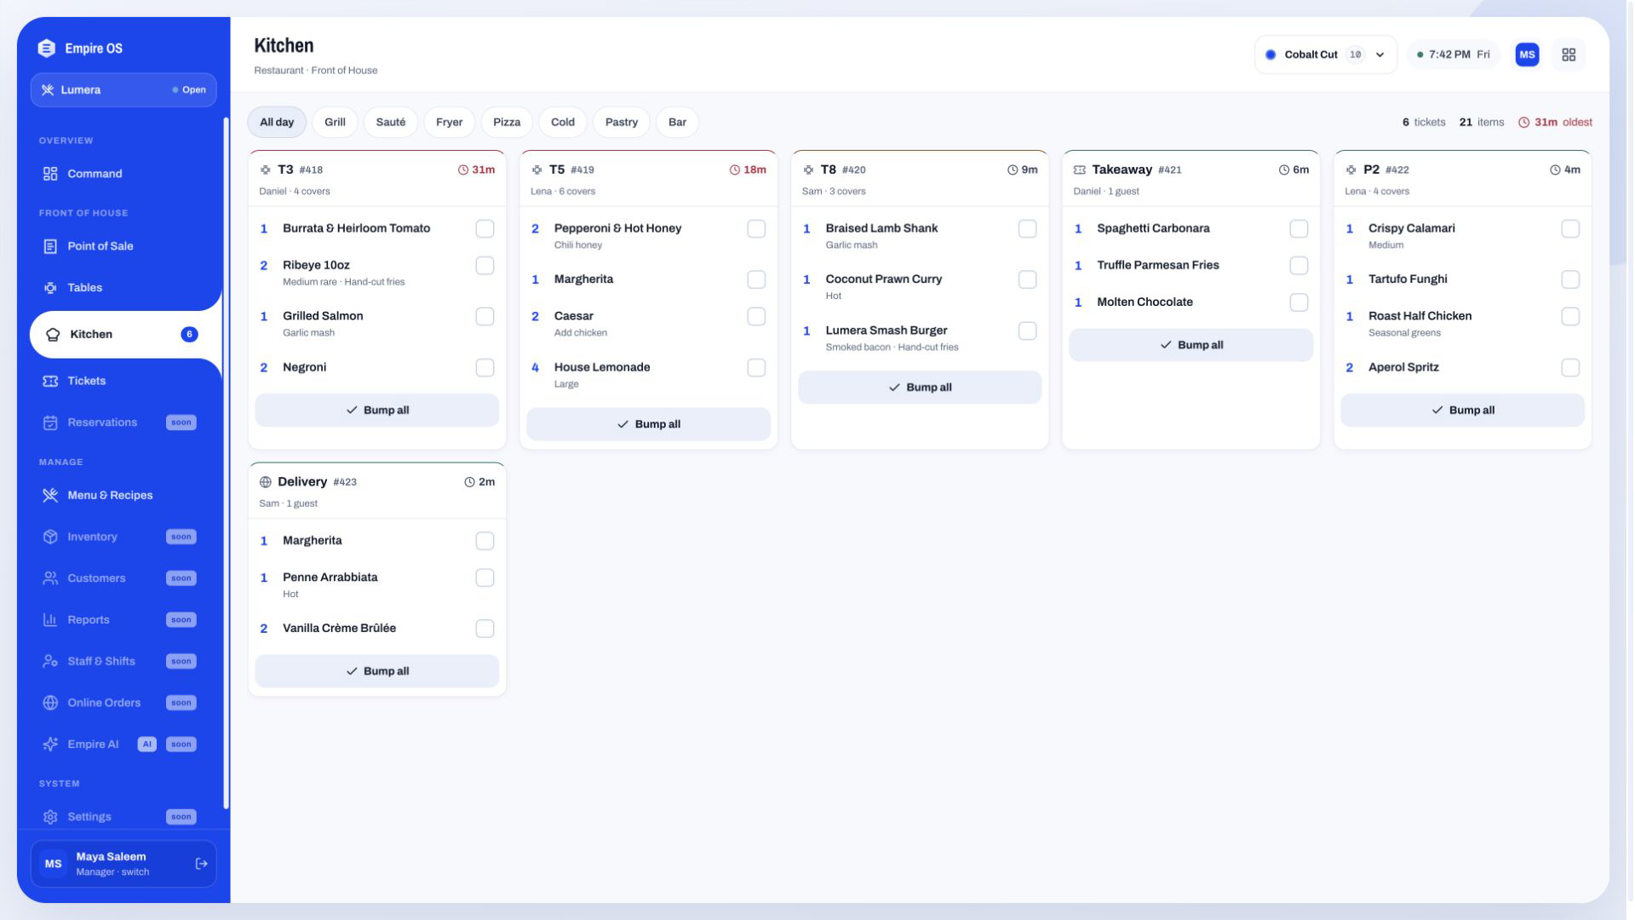Open the Lumera venue selector

pos(124,89)
